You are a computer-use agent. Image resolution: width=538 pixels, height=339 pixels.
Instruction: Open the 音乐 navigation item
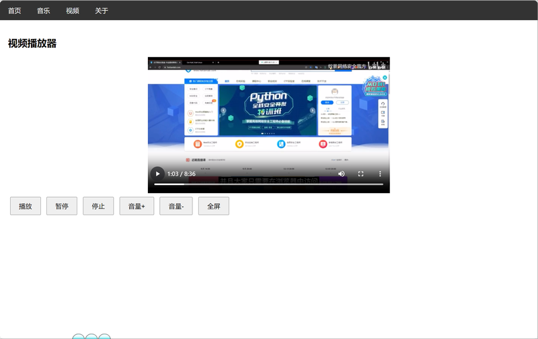[x=44, y=11]
